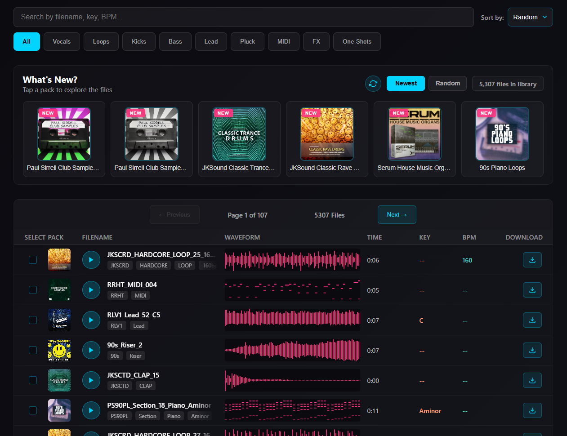Select the checkbox for RRHT_MIDI_004
The width and height of the screenshot is (567, 436).
coord(32,290)
